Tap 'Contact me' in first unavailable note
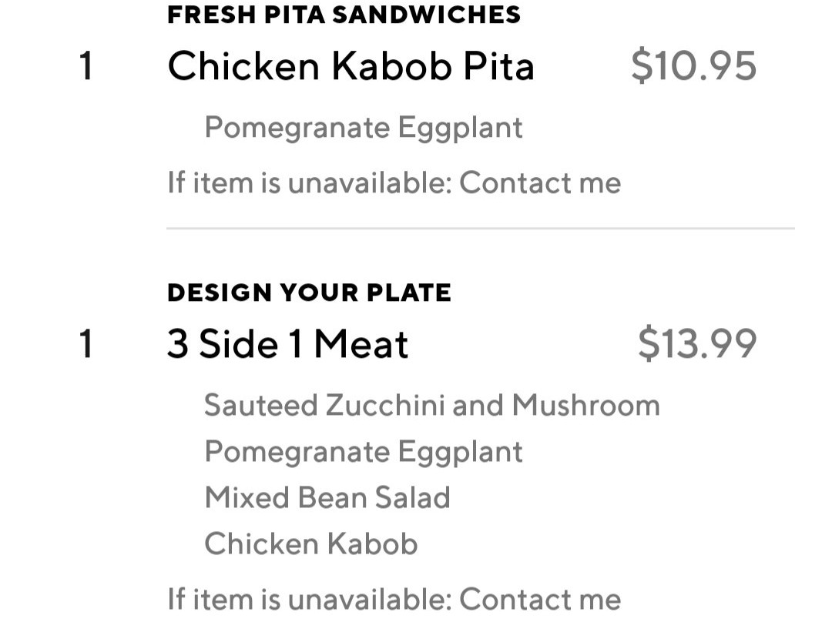 [539, 183]
